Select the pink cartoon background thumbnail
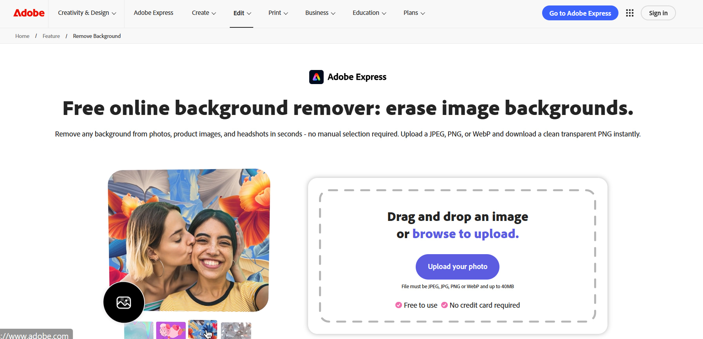 pos(171,330)
